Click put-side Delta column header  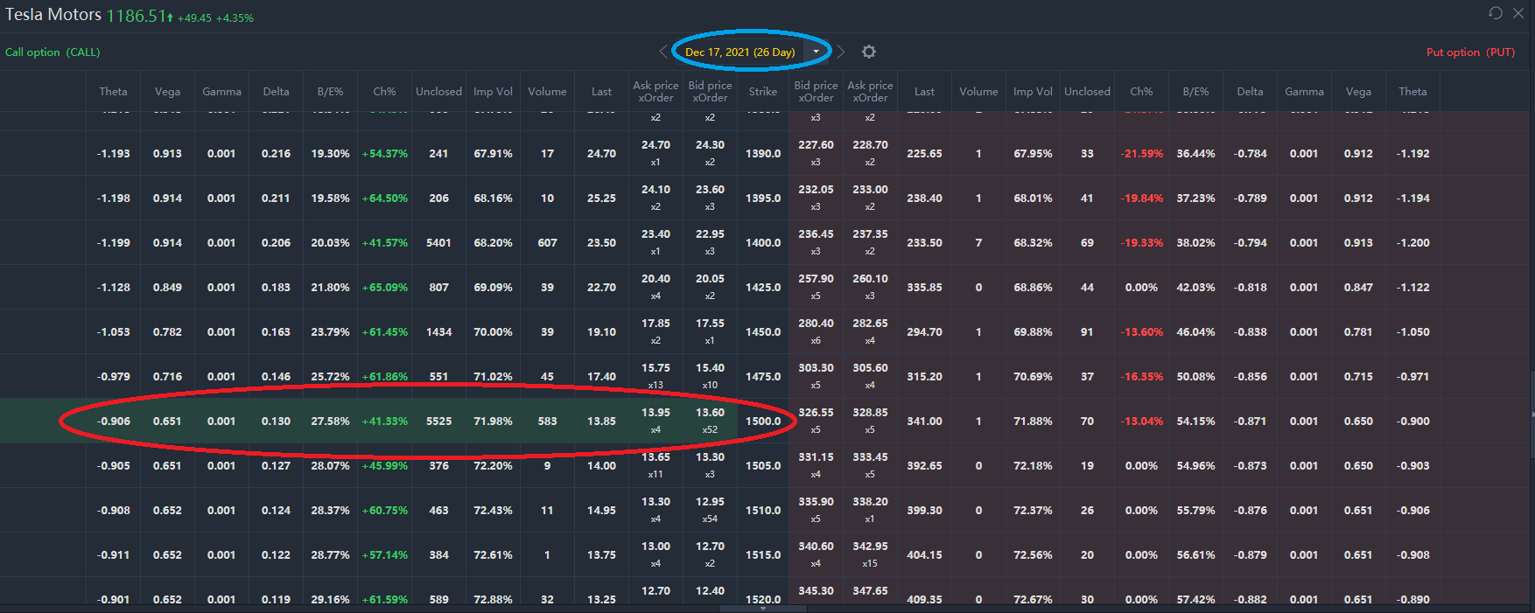pos(1250,91)
